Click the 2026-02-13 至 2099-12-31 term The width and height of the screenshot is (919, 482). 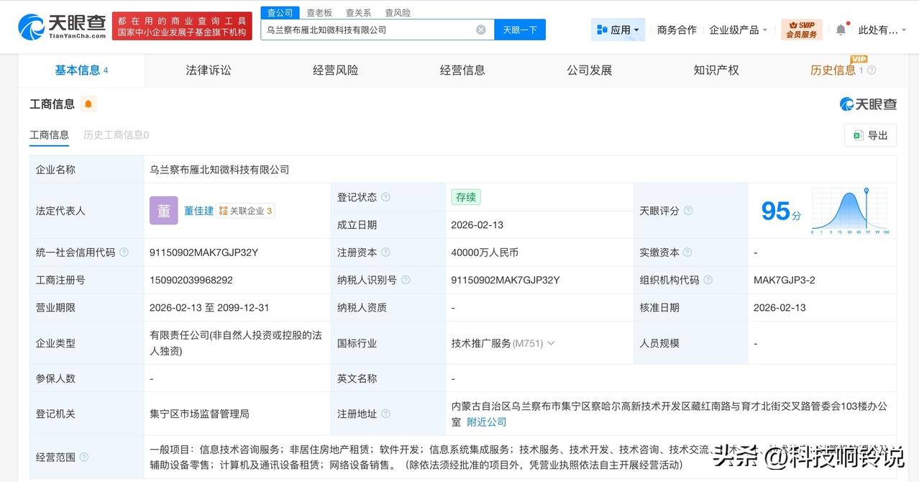click(x=209, y=307)
